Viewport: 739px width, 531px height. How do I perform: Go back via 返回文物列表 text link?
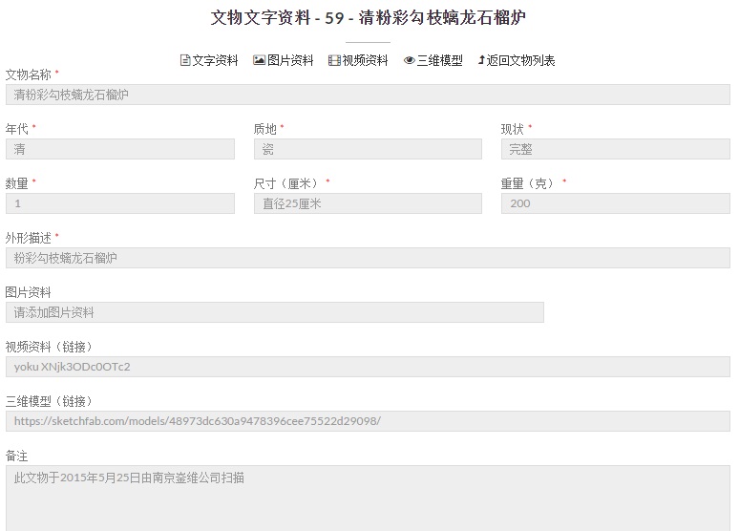(x=520, y=60)
